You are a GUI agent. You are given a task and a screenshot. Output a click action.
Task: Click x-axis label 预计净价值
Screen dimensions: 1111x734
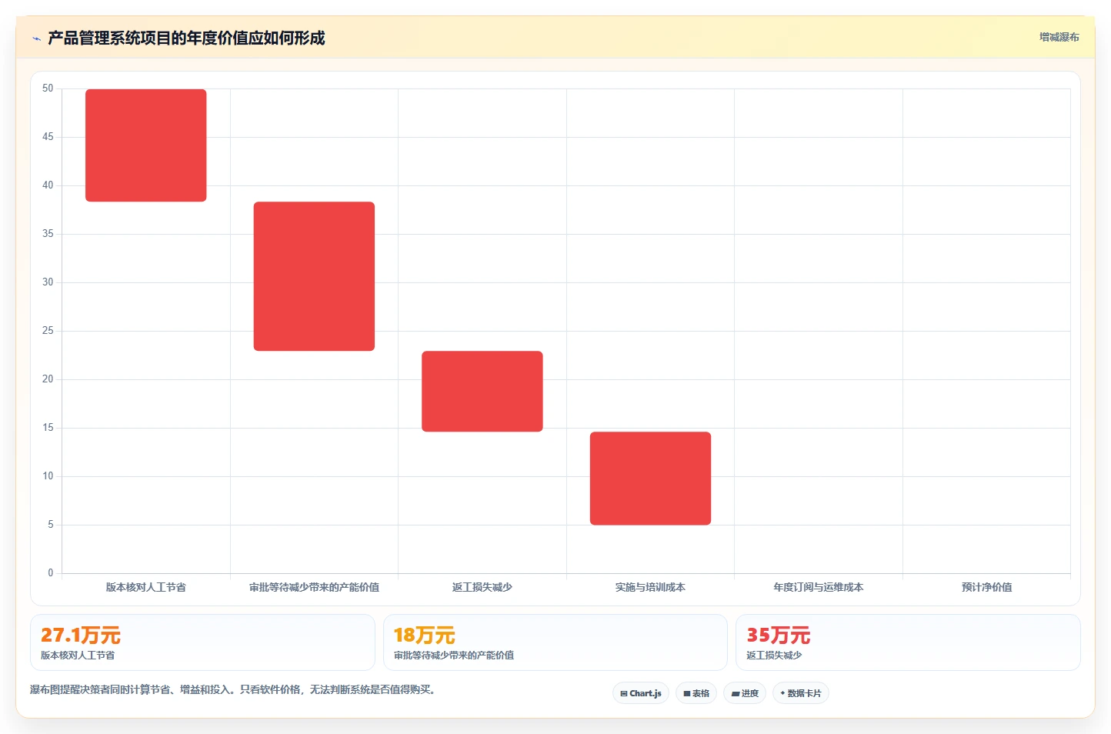click(x=986, y=587)
